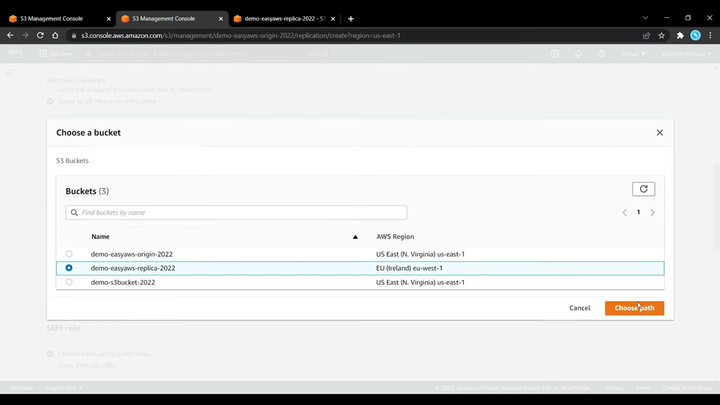Image resolution: width=720 pixels, height=405 pixels.
Task: Close the demo-easyaws-replica-2022 tab
Action: (333, 19)
